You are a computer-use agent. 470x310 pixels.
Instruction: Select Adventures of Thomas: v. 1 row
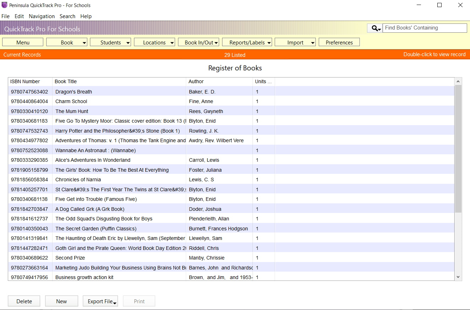click(x=231, y=140)
